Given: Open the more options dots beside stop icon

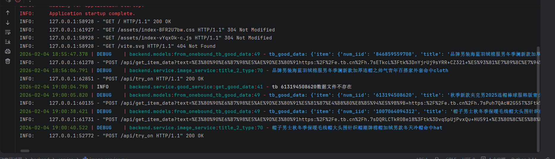Looking at the screenshot, I should (x=30, y=1).
